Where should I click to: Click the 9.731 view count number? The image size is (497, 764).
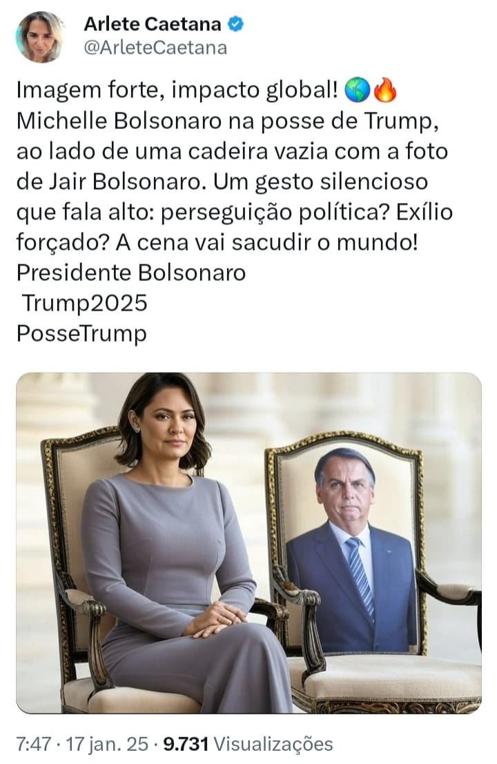[x=186, y=744]
